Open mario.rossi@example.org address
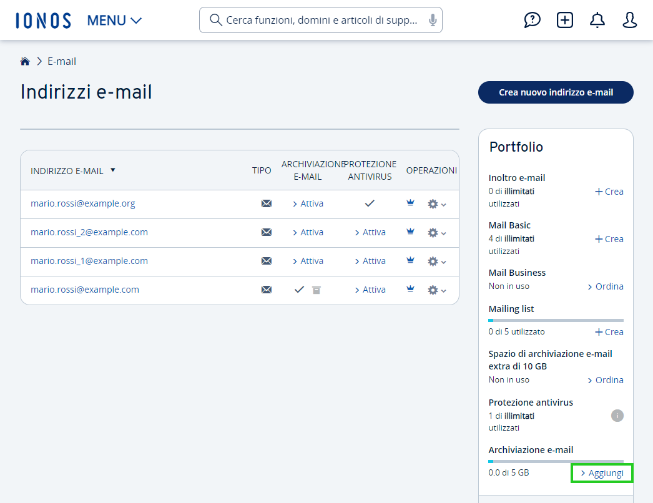The image size is (653, 503). (83, 203)
